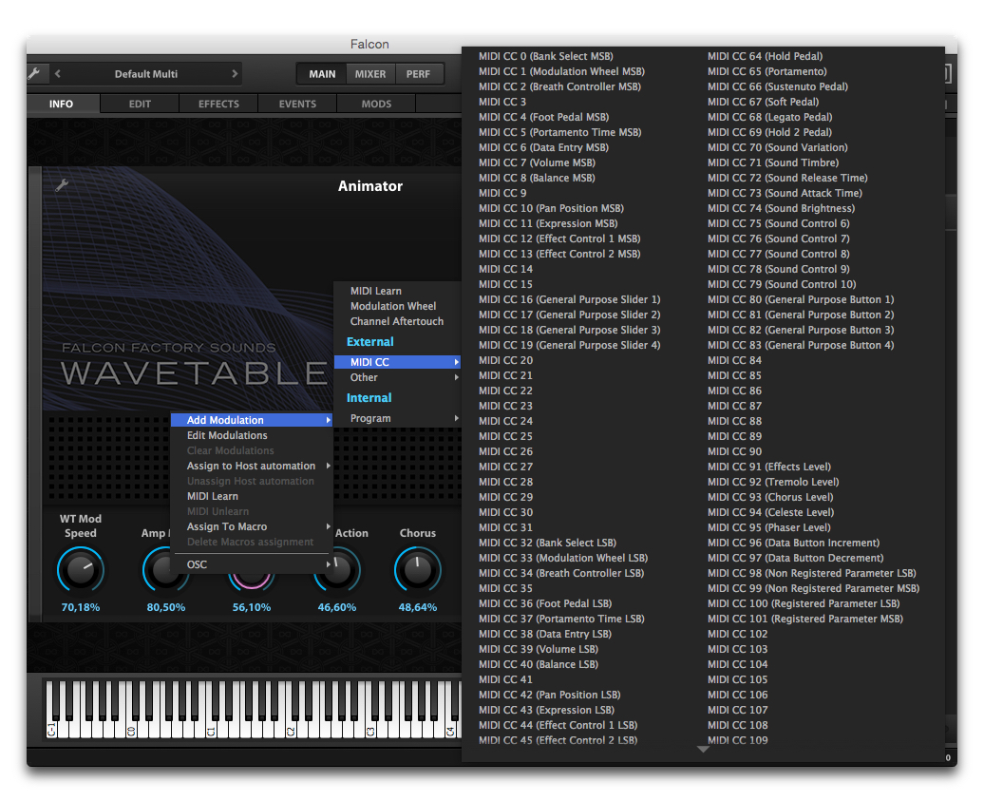Open the EDIT tab
Image resolution: width=984 pixels, height=801 pixels.
[x=140, y=104]
